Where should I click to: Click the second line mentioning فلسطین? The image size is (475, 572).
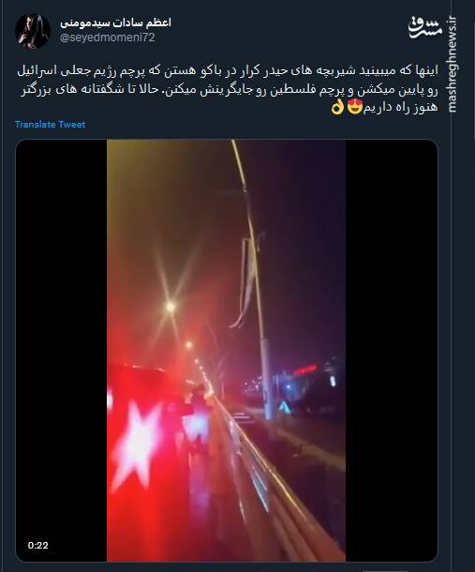click(x=229, y=90)
